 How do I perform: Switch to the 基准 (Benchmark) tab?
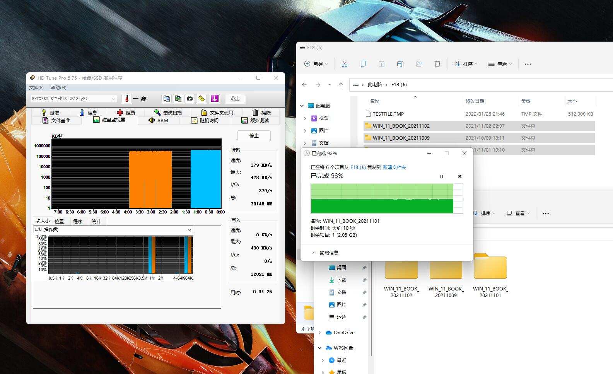[x=51, y=113]
